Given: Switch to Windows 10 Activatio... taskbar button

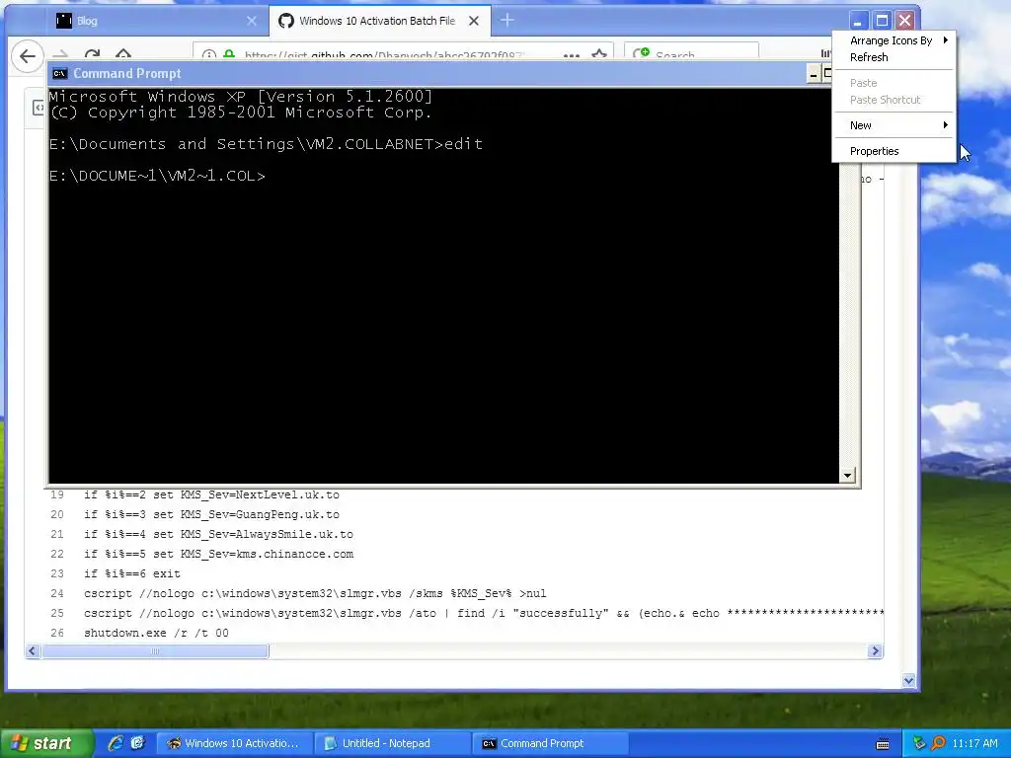Looking at the screenshot, I should coord(235,743).
